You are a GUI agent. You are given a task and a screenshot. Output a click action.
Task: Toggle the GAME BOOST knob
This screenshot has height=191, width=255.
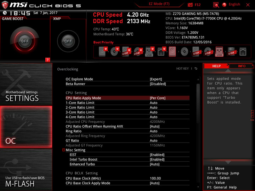(25, 41)
